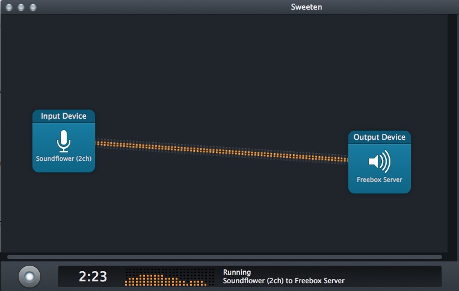Click the horizontal scrollbar below the canvas
459x291 pixels.
224,257
